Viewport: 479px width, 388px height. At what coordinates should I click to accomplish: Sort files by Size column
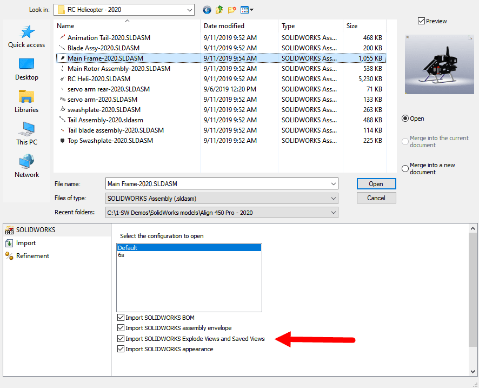(x=365, y=26)
